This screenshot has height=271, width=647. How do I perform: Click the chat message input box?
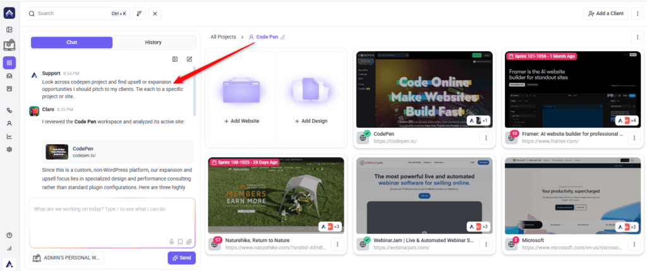pos(112,223)
